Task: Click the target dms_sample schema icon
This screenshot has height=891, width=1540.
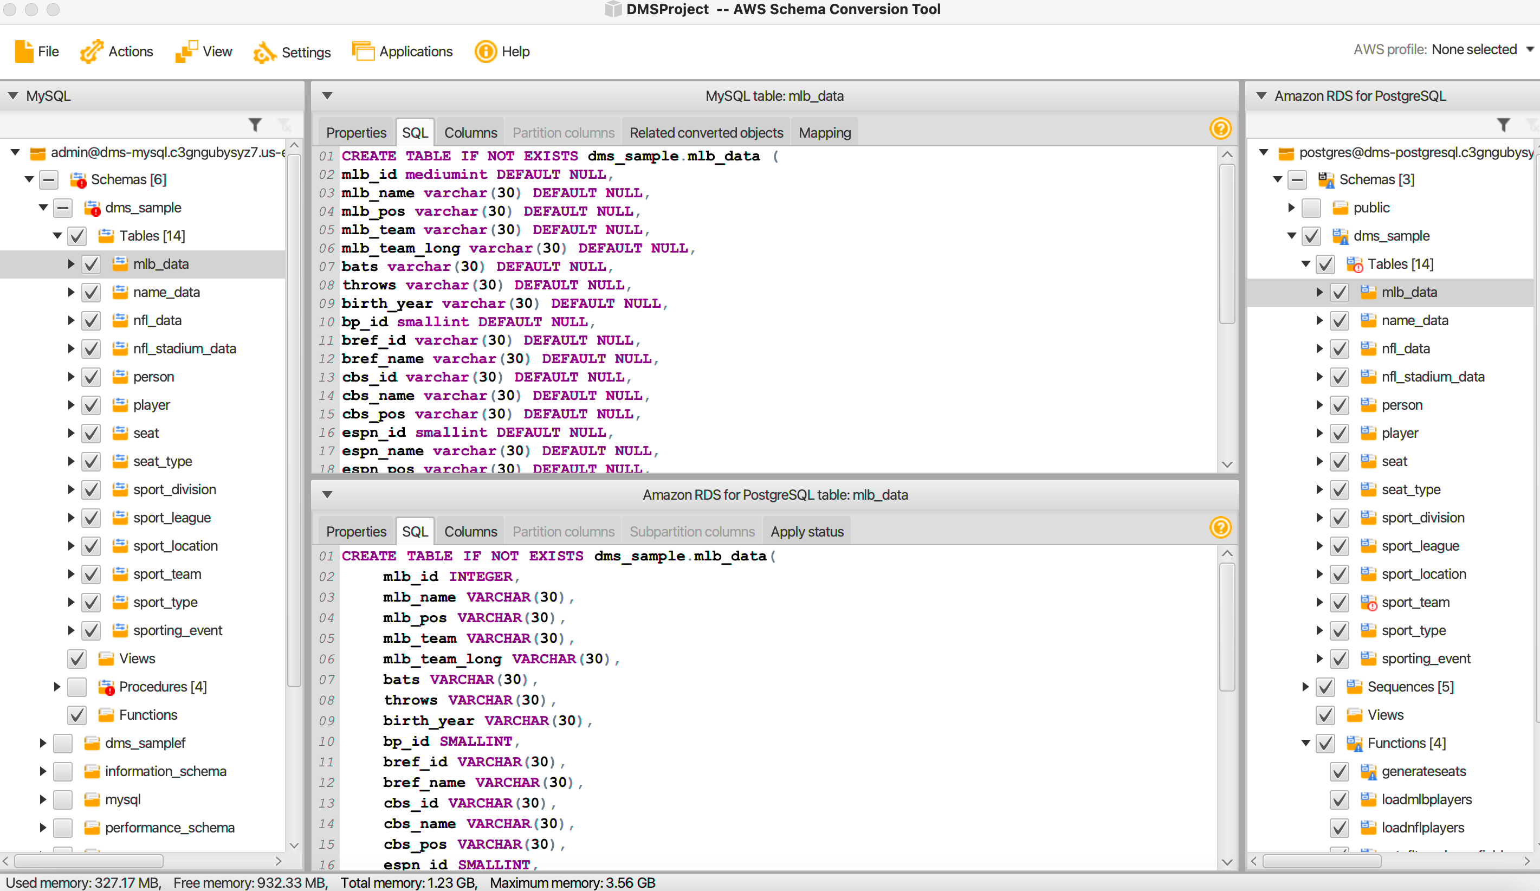Action: [1340, 236]
